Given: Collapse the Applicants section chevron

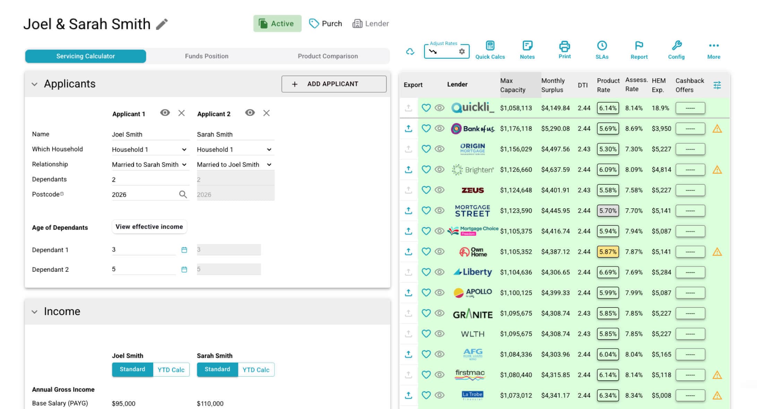Looking at the screenshot, I should pos(34,84).
